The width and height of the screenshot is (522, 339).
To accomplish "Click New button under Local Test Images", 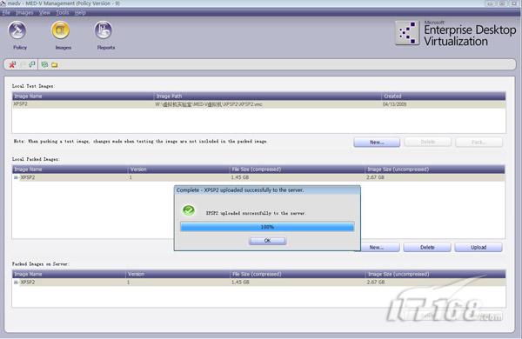I will (x=377, y=143).
